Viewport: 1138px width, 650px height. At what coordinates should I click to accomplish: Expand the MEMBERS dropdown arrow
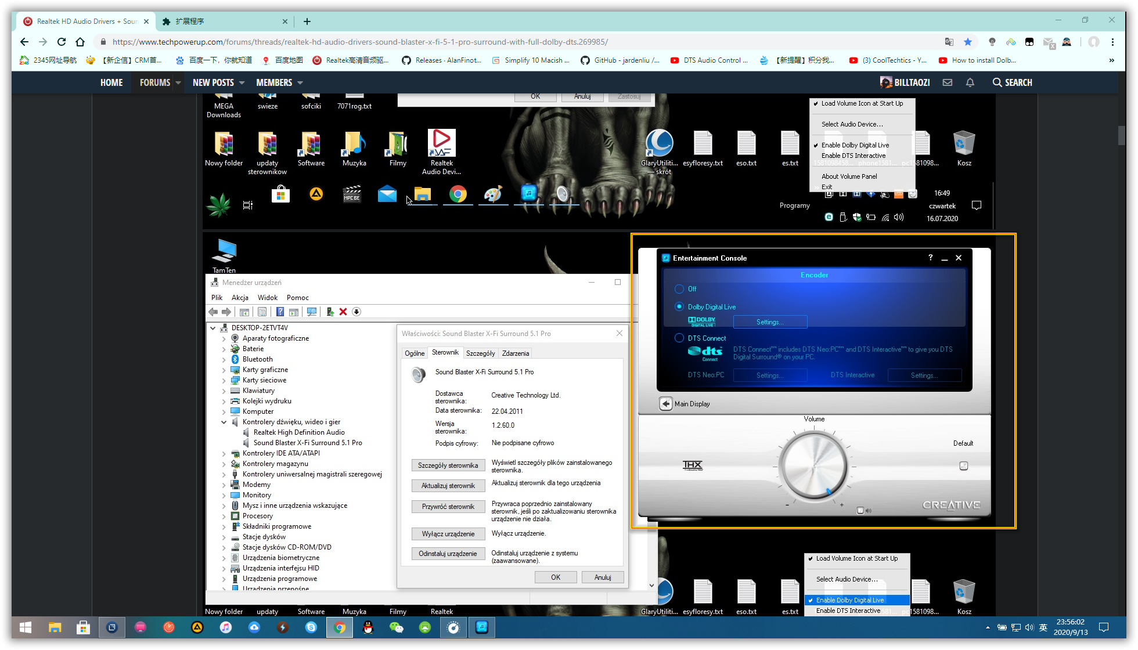click(x=300, y=82)
